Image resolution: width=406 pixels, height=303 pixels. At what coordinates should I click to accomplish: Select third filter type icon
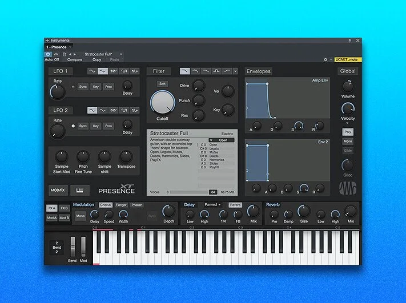point(206,71)
